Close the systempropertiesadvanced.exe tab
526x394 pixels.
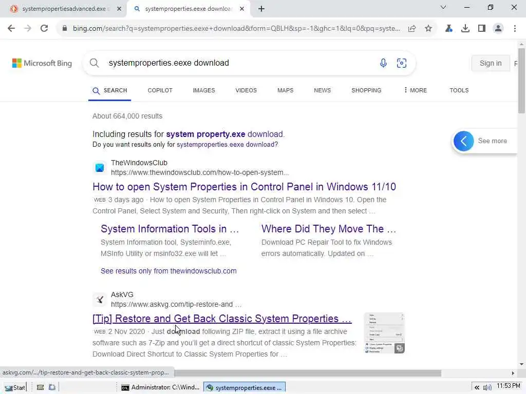coord(119,9)
